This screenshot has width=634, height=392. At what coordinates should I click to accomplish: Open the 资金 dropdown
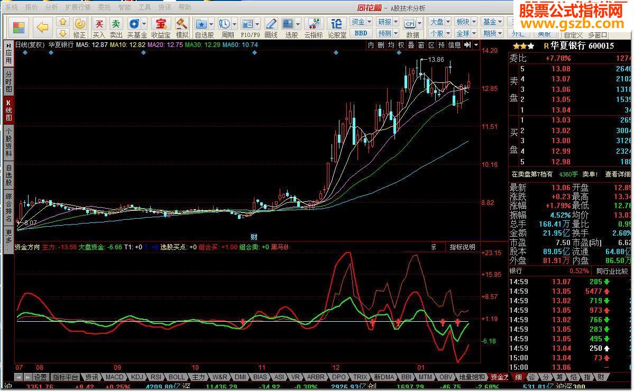tap(361, 22)
